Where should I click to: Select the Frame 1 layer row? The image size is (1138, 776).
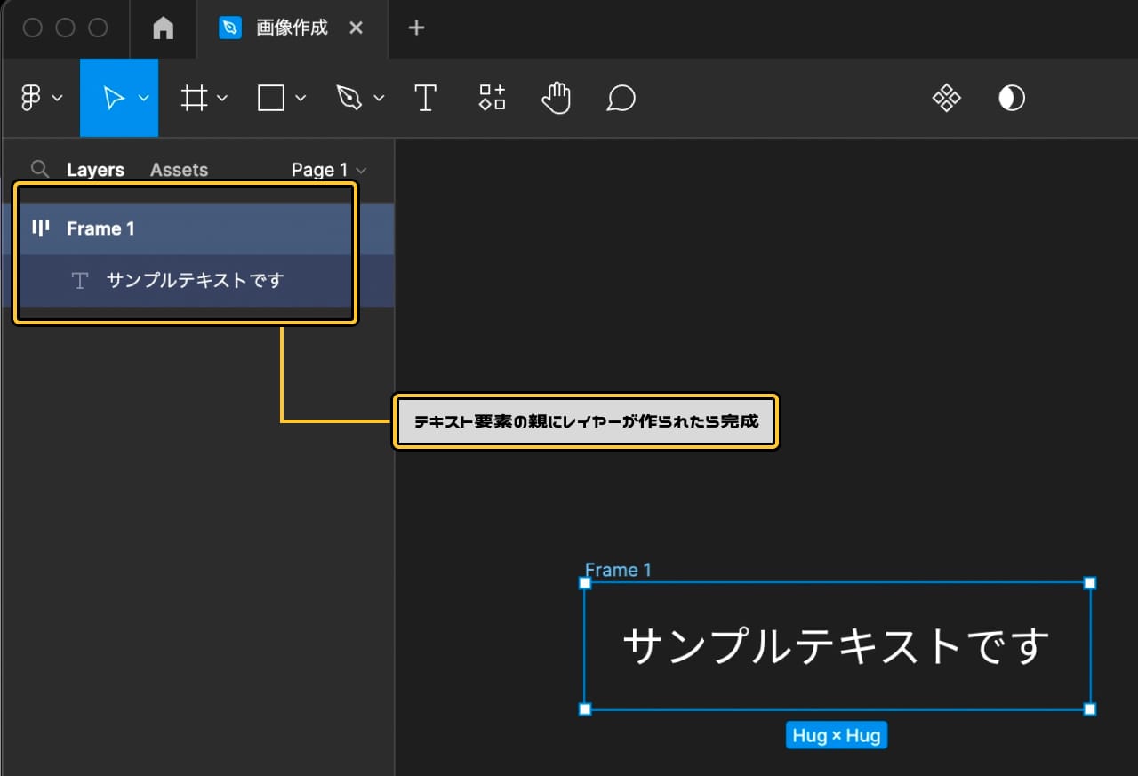tap(197, 228)
